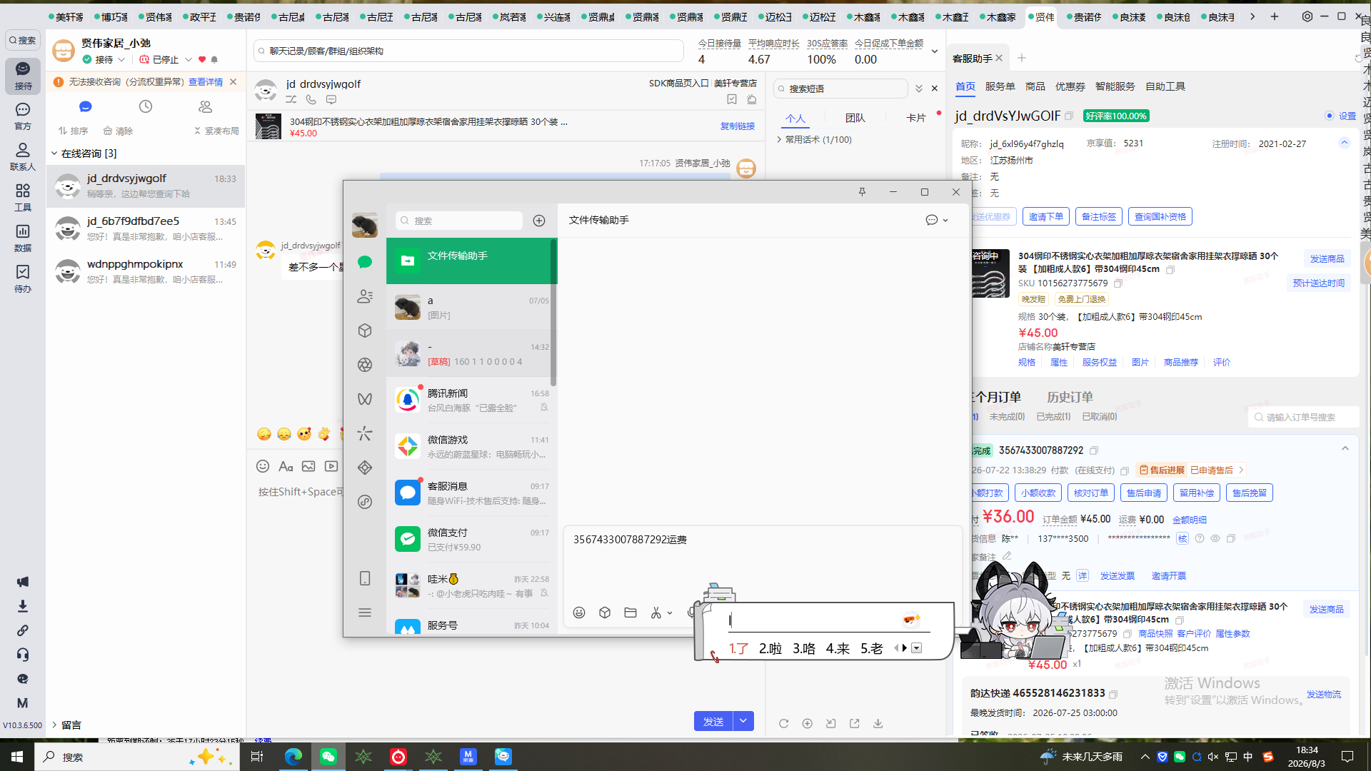Click the history clock icon above chat list
Viewport: 1371px width, 771px height.
click(146, 106)
